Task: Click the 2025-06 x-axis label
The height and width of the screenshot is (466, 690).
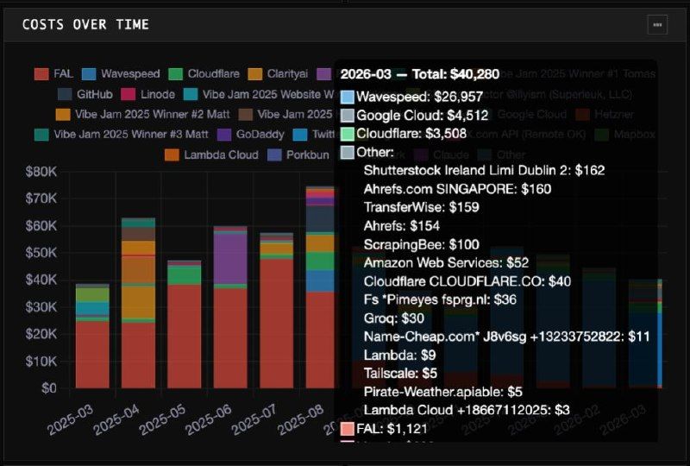Action: pyautogui.click(x=208, y=419)
